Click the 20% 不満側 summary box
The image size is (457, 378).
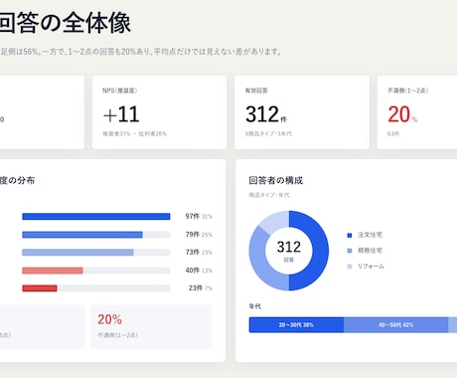tap(151, 326)
